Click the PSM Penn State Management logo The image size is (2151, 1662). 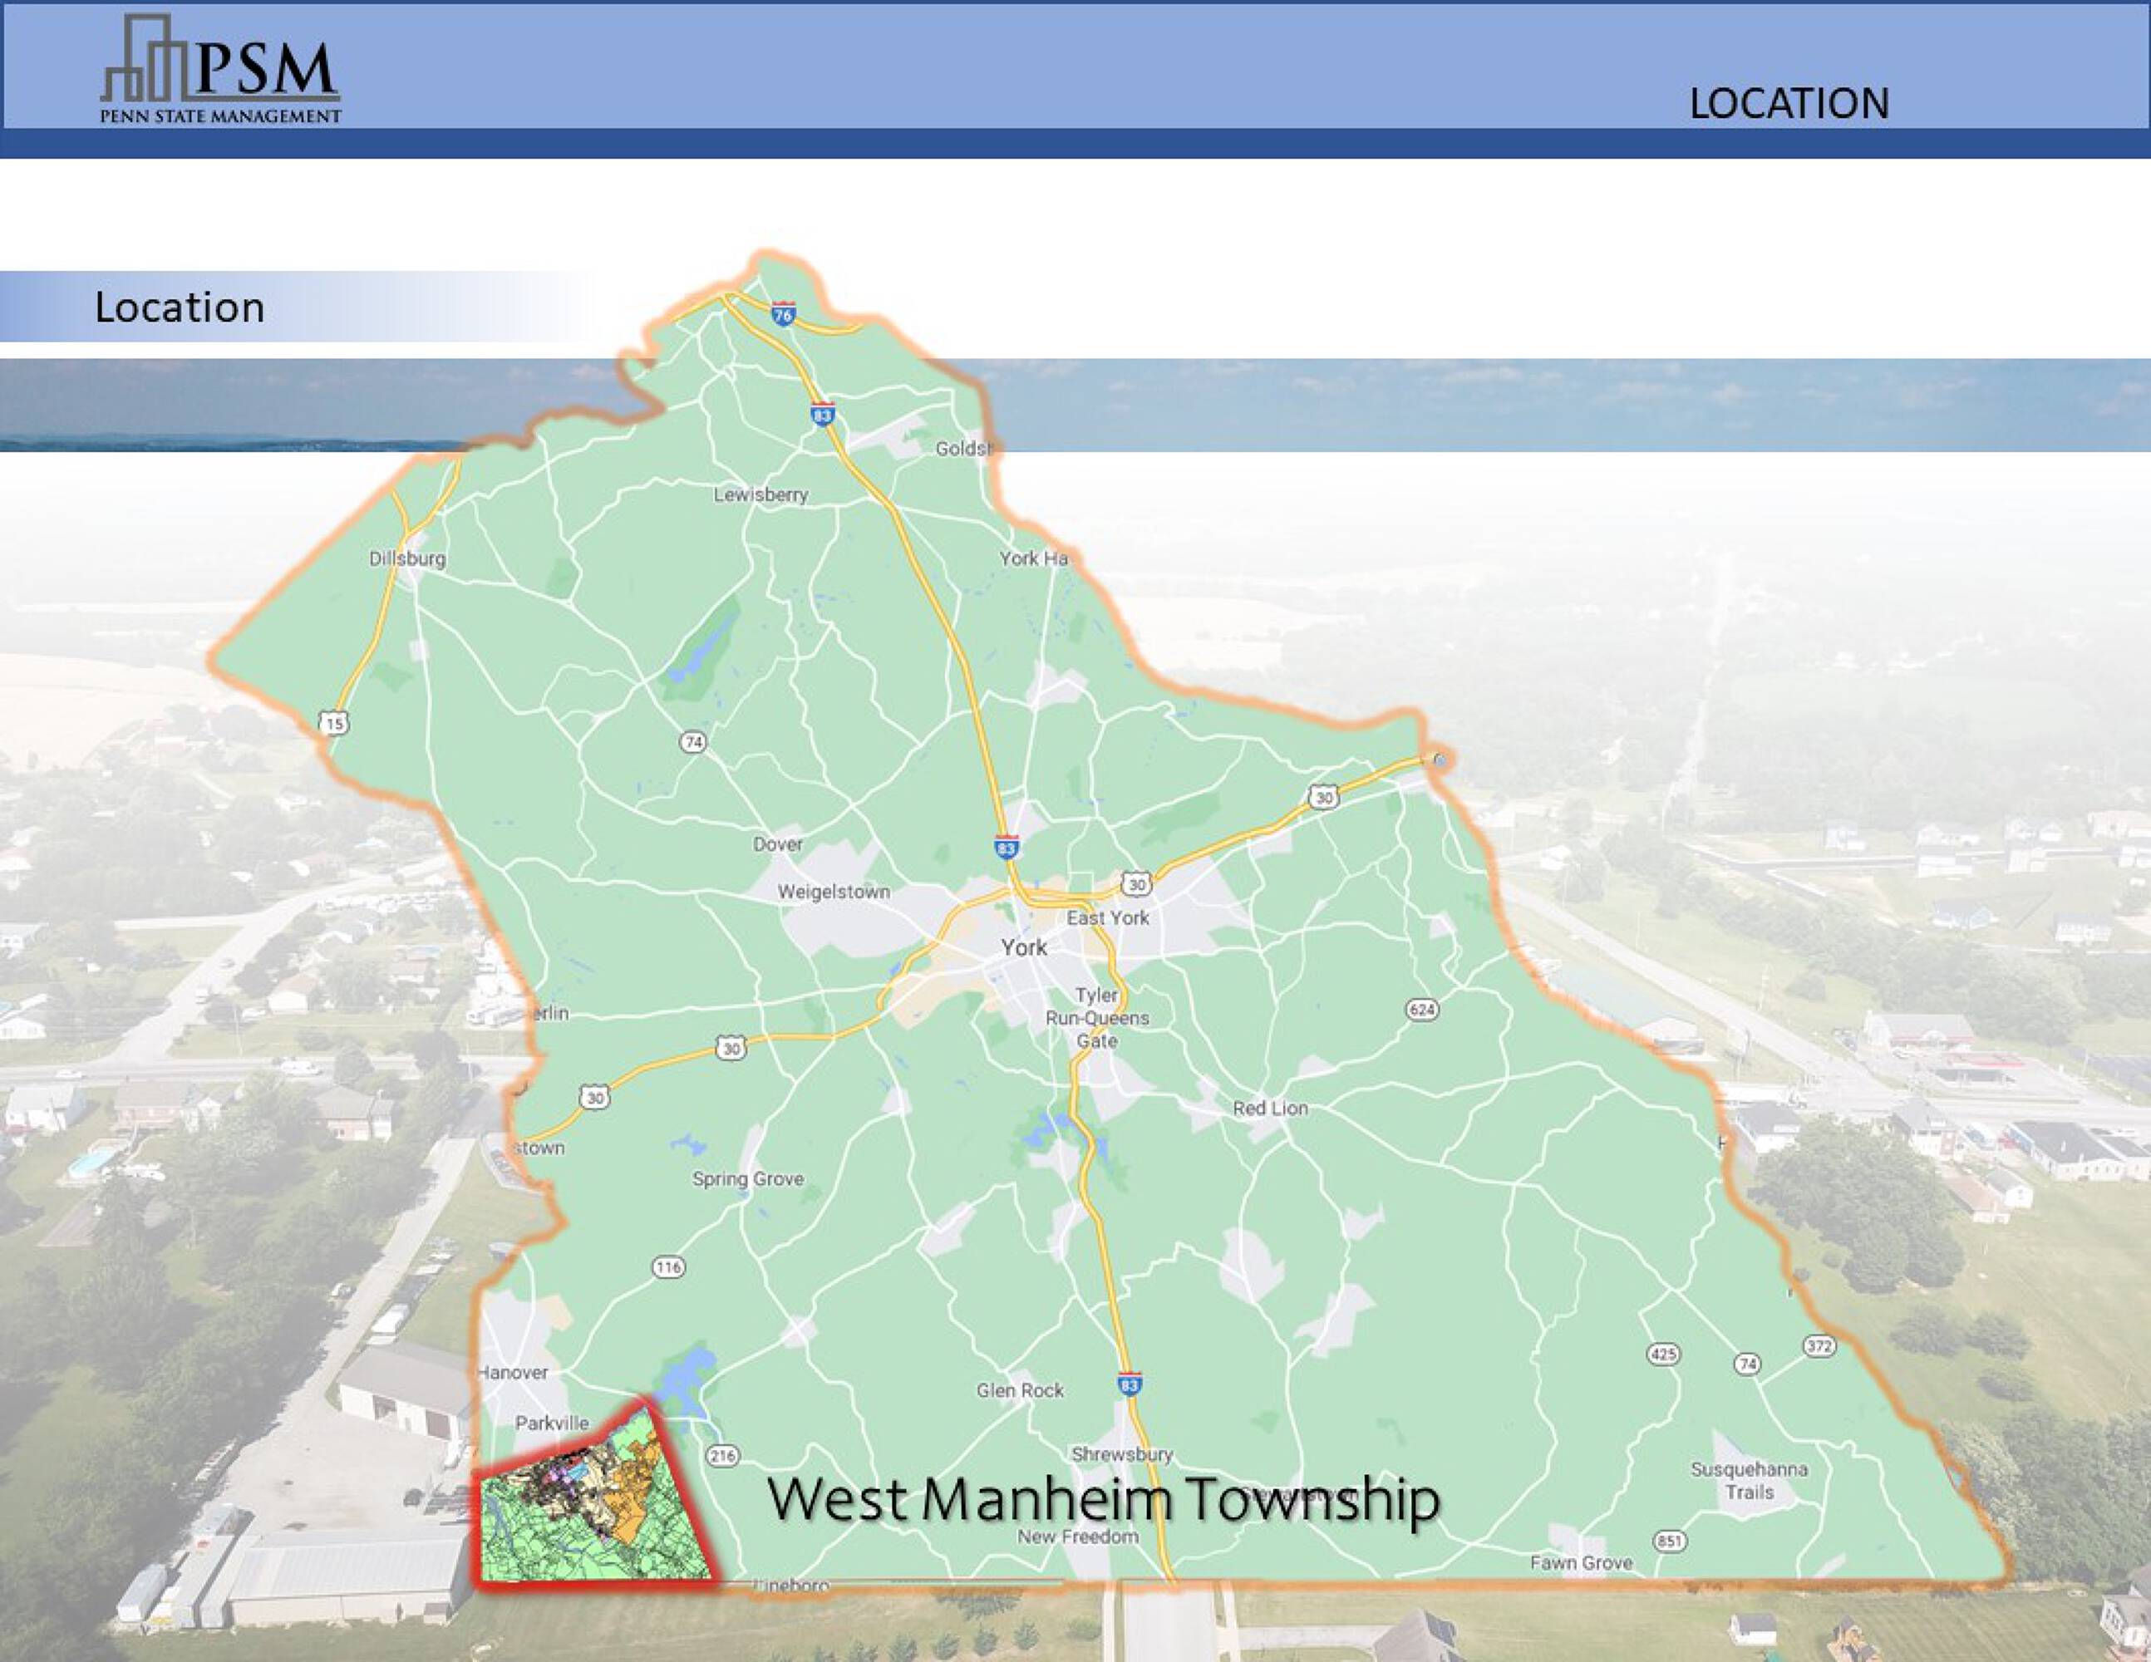click(x=220, y=71)
